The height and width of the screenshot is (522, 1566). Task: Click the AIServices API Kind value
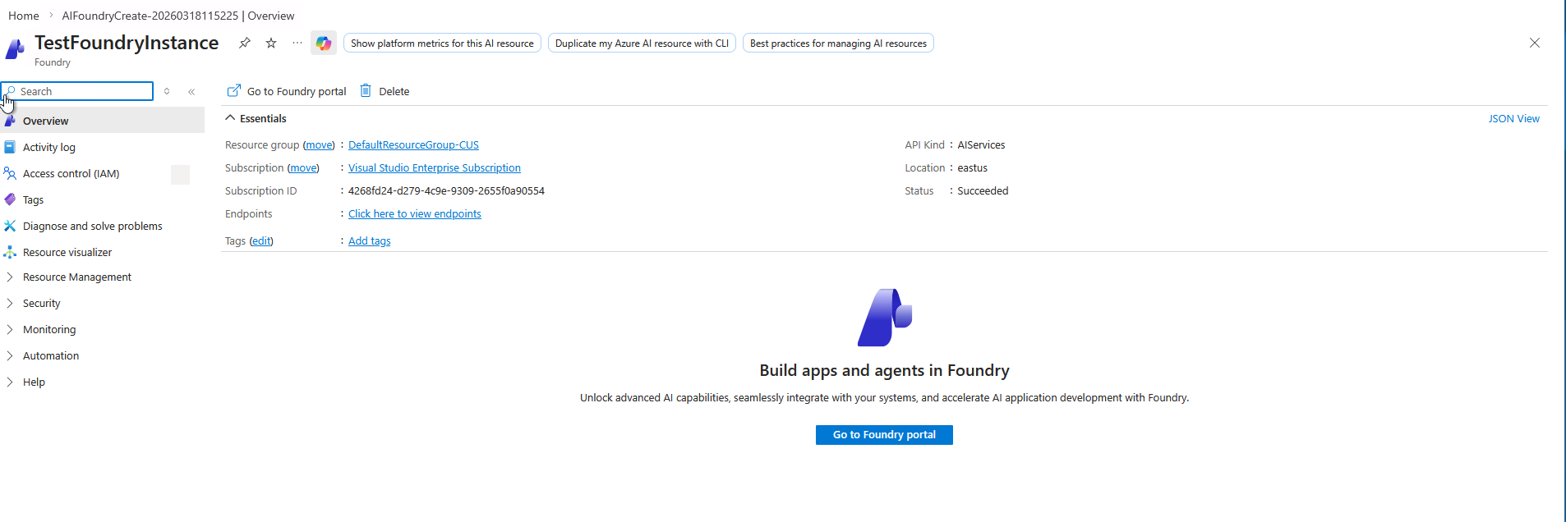(981, 144)
